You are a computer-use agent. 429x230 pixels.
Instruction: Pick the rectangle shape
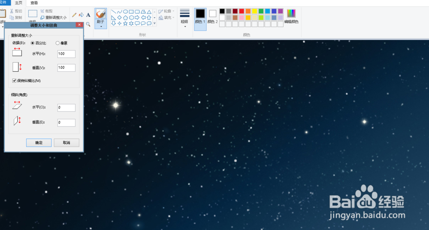click(x=131, y=12)
